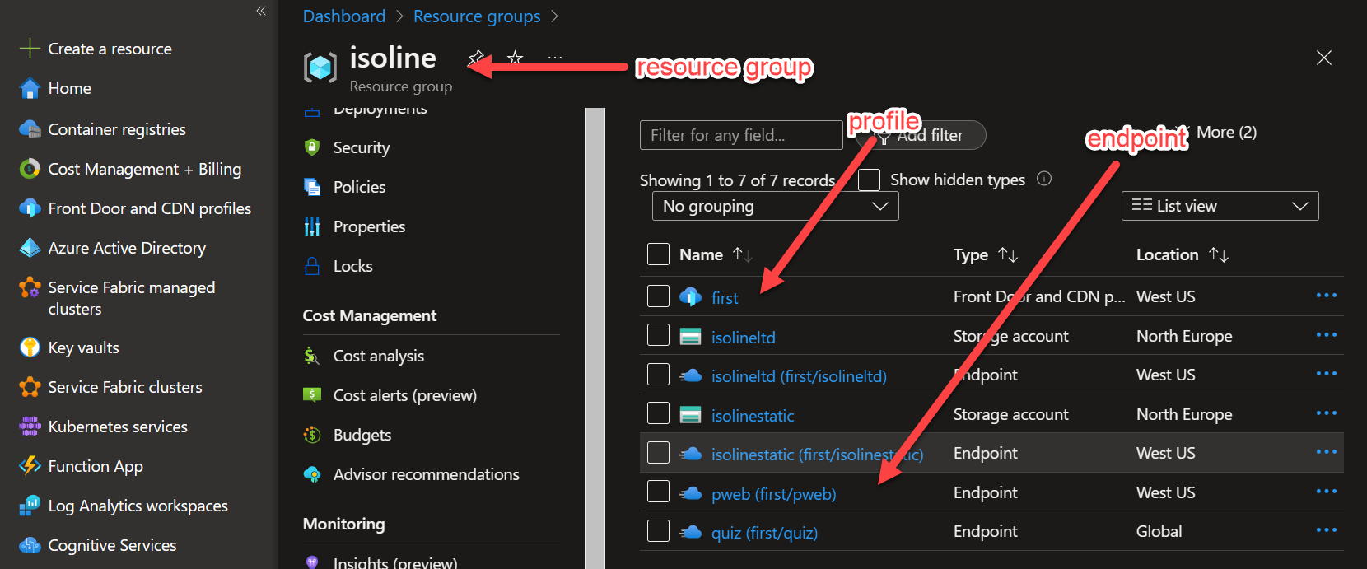Open Advisor recommendations
The height and width of the screenshot is (569, 1367).
pyautogui.click(x=426, y=474)
